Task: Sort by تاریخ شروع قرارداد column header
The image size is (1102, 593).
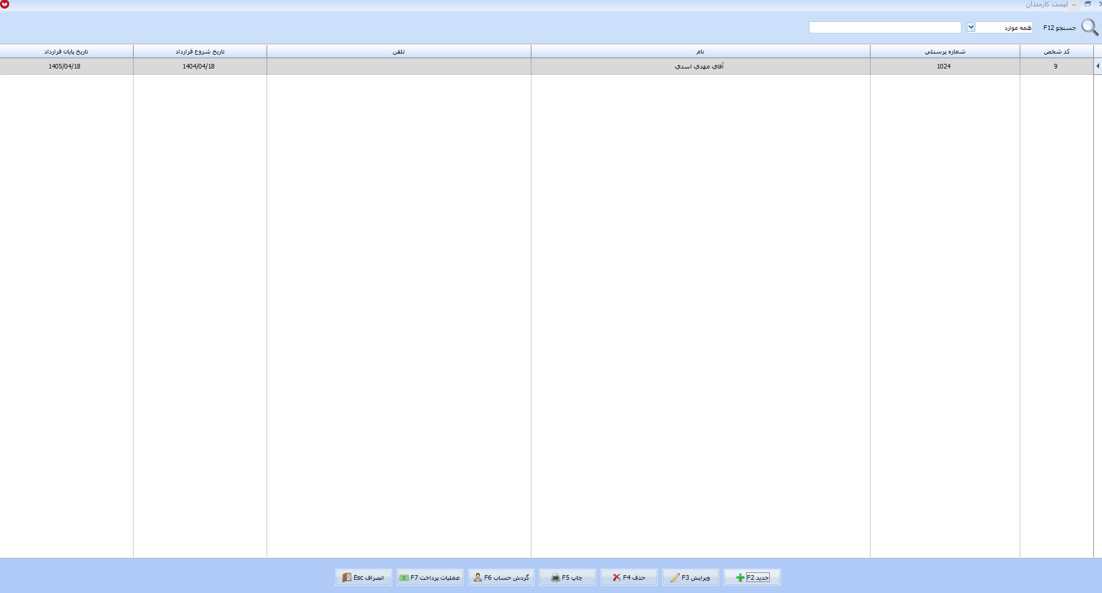Action: (x=200, y=51)
